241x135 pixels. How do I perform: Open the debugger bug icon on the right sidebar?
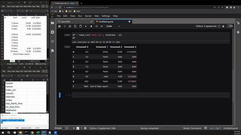(238, 32)
